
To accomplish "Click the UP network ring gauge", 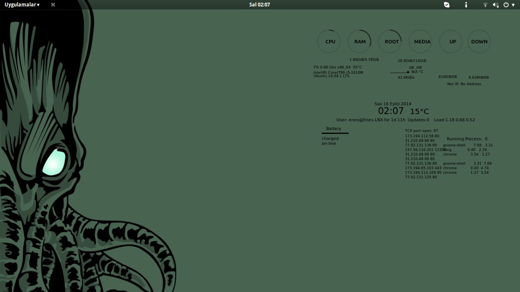I will coord(451,41).
